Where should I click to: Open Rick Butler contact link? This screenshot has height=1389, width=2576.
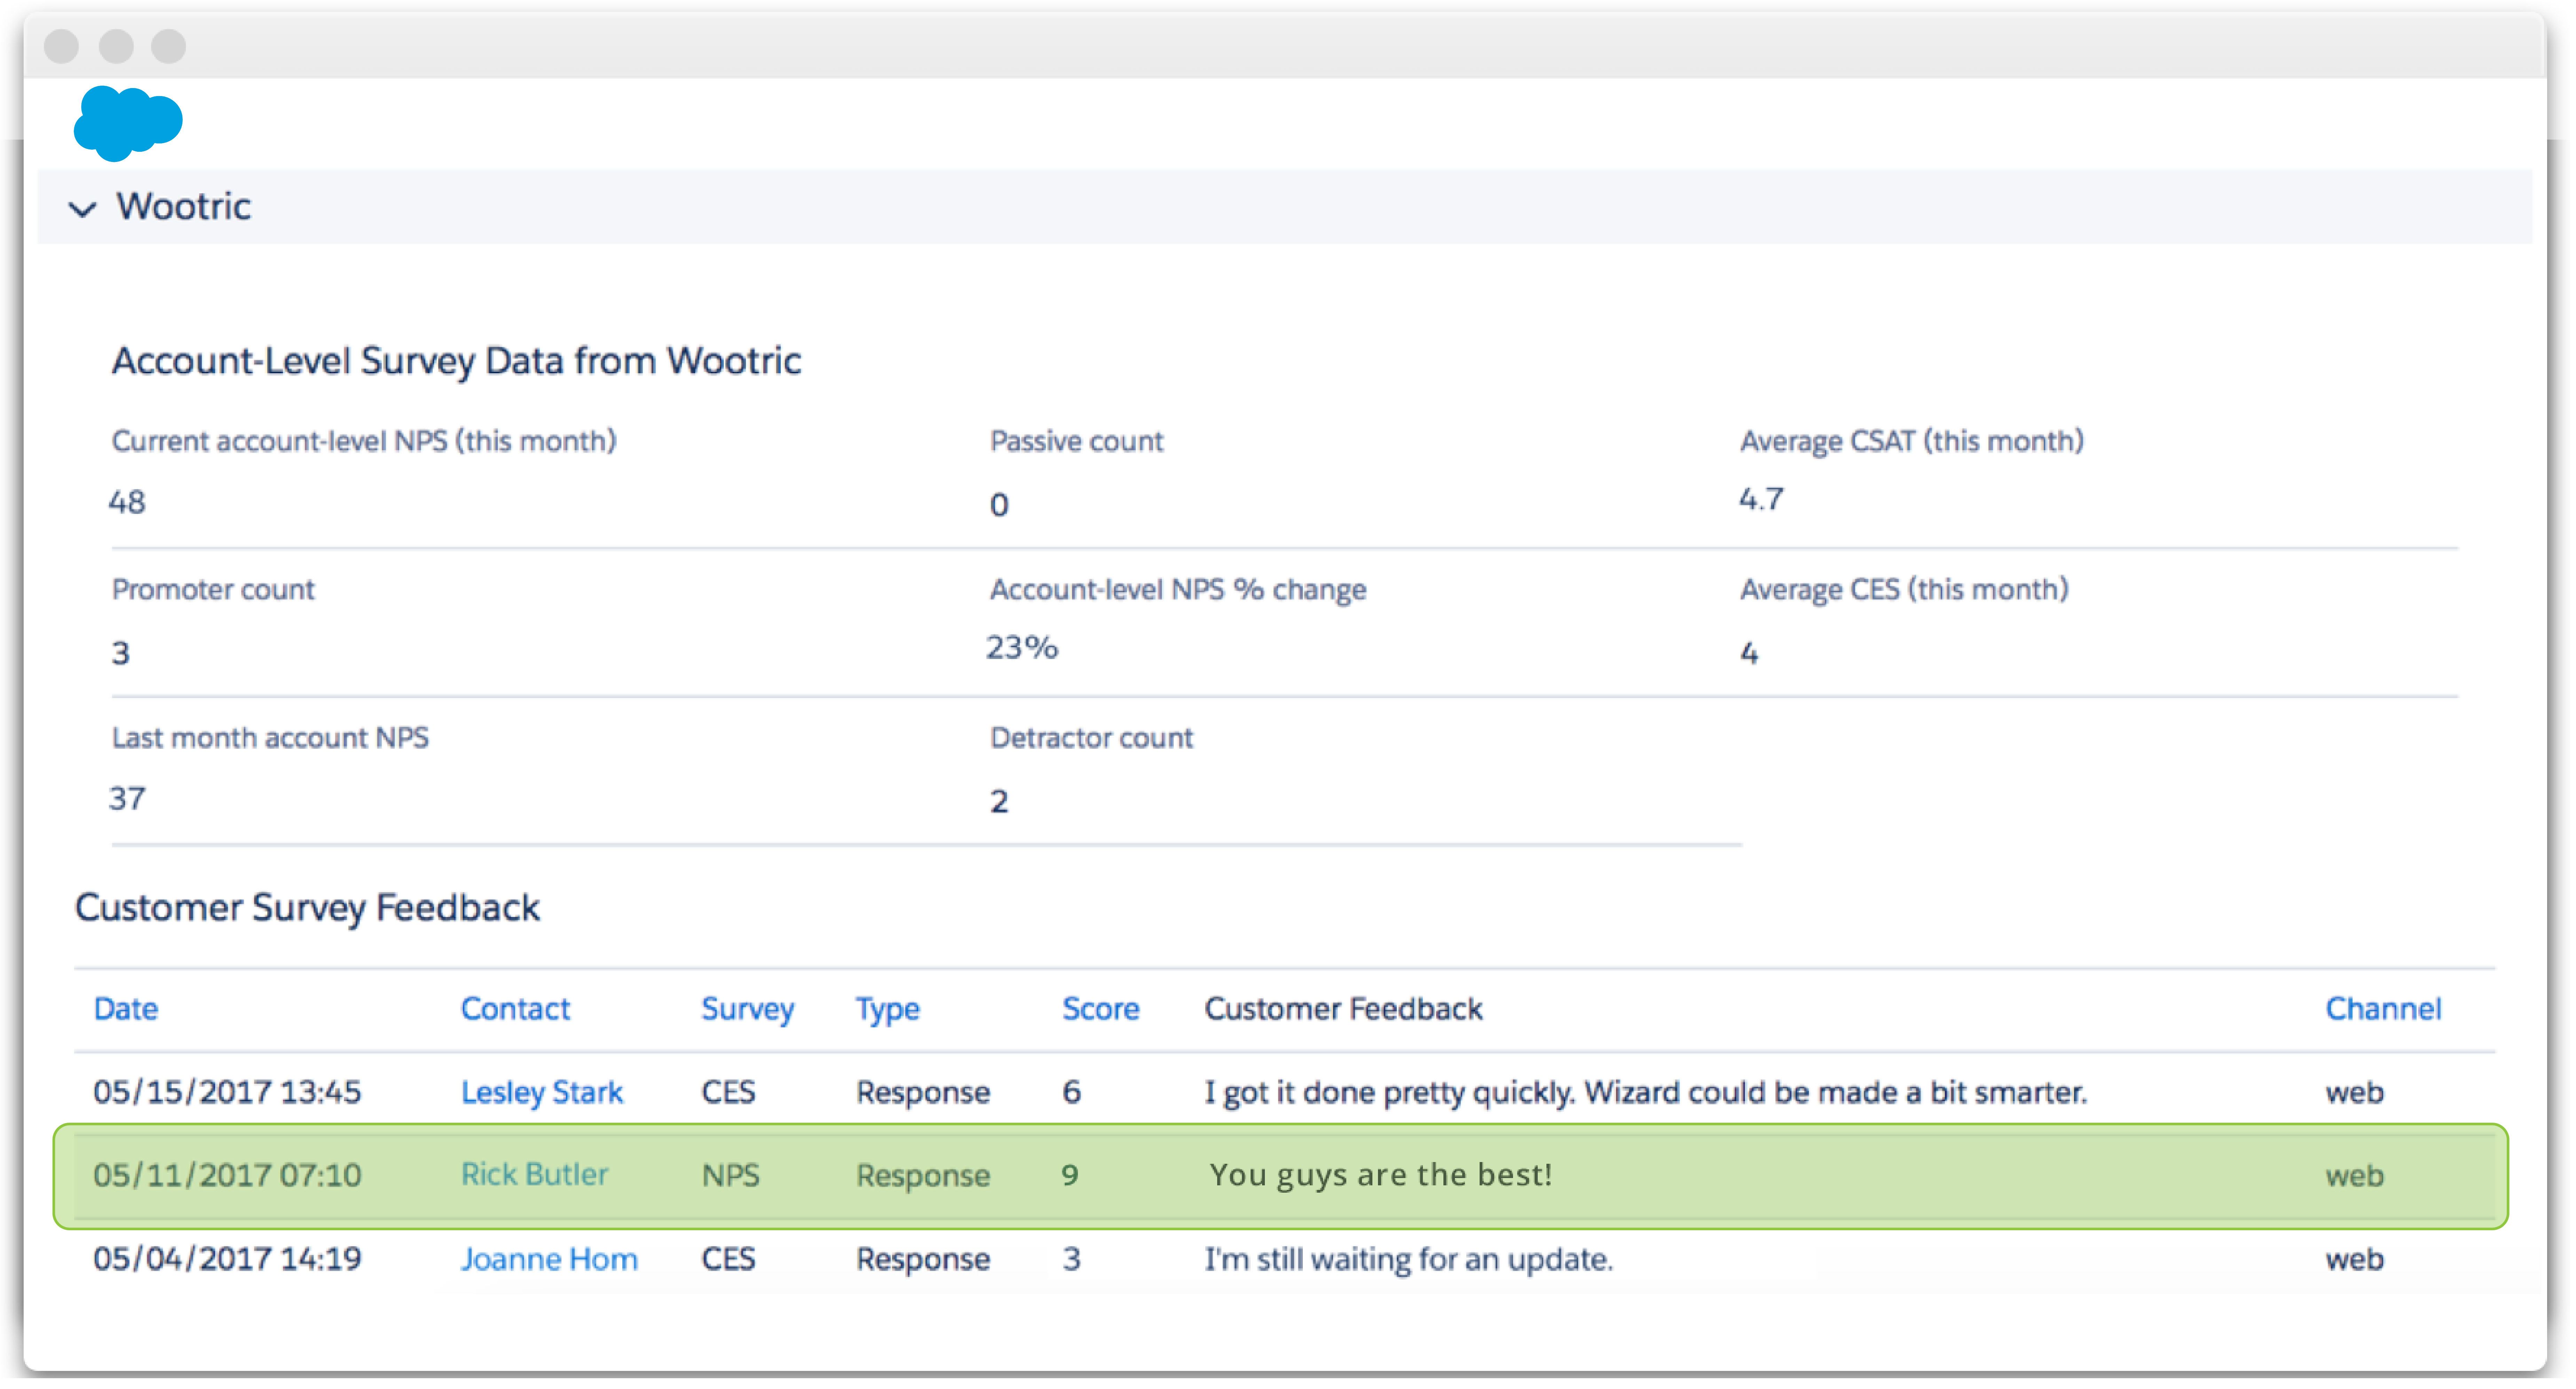(x=534, y=1175)
